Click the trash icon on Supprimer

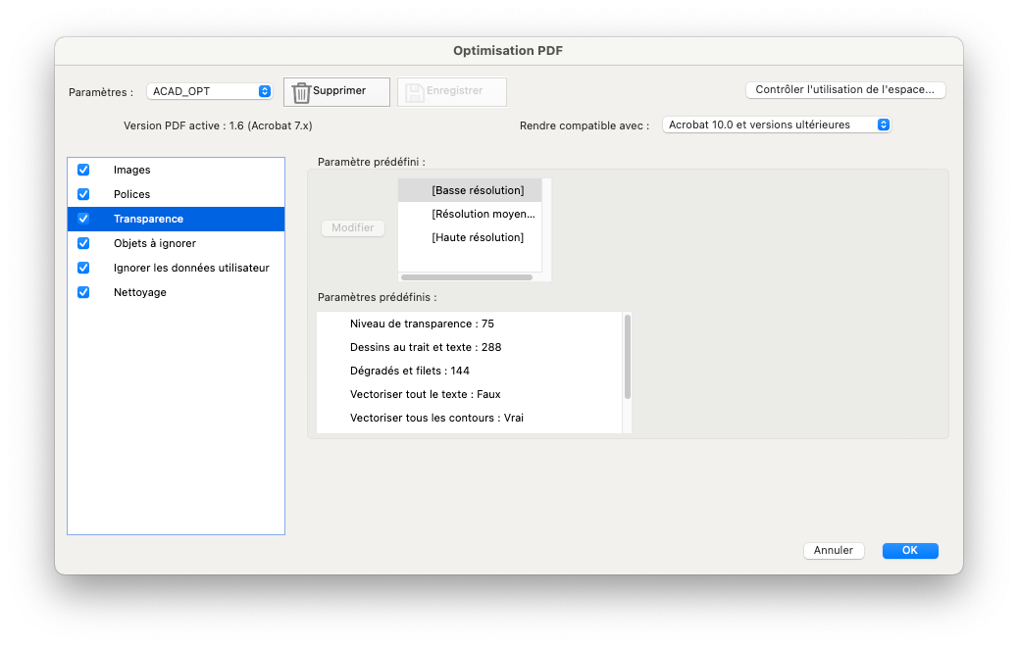coord(301,93)
